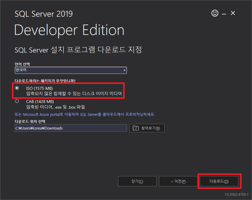Click the CAB (1428 MB) label text

click(x=40, y=101)
